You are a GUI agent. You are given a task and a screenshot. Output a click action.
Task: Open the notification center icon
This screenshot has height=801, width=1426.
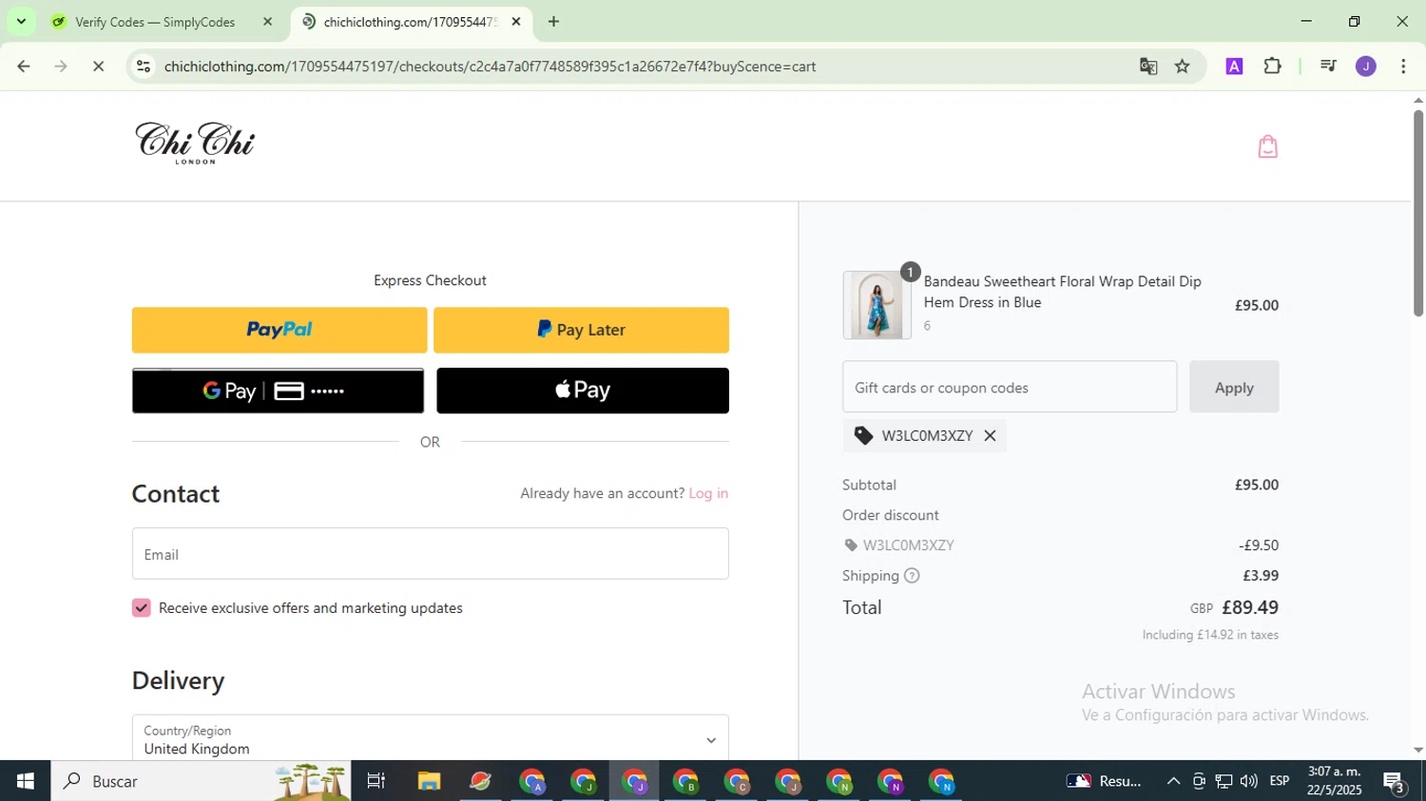click(1395, 782)
